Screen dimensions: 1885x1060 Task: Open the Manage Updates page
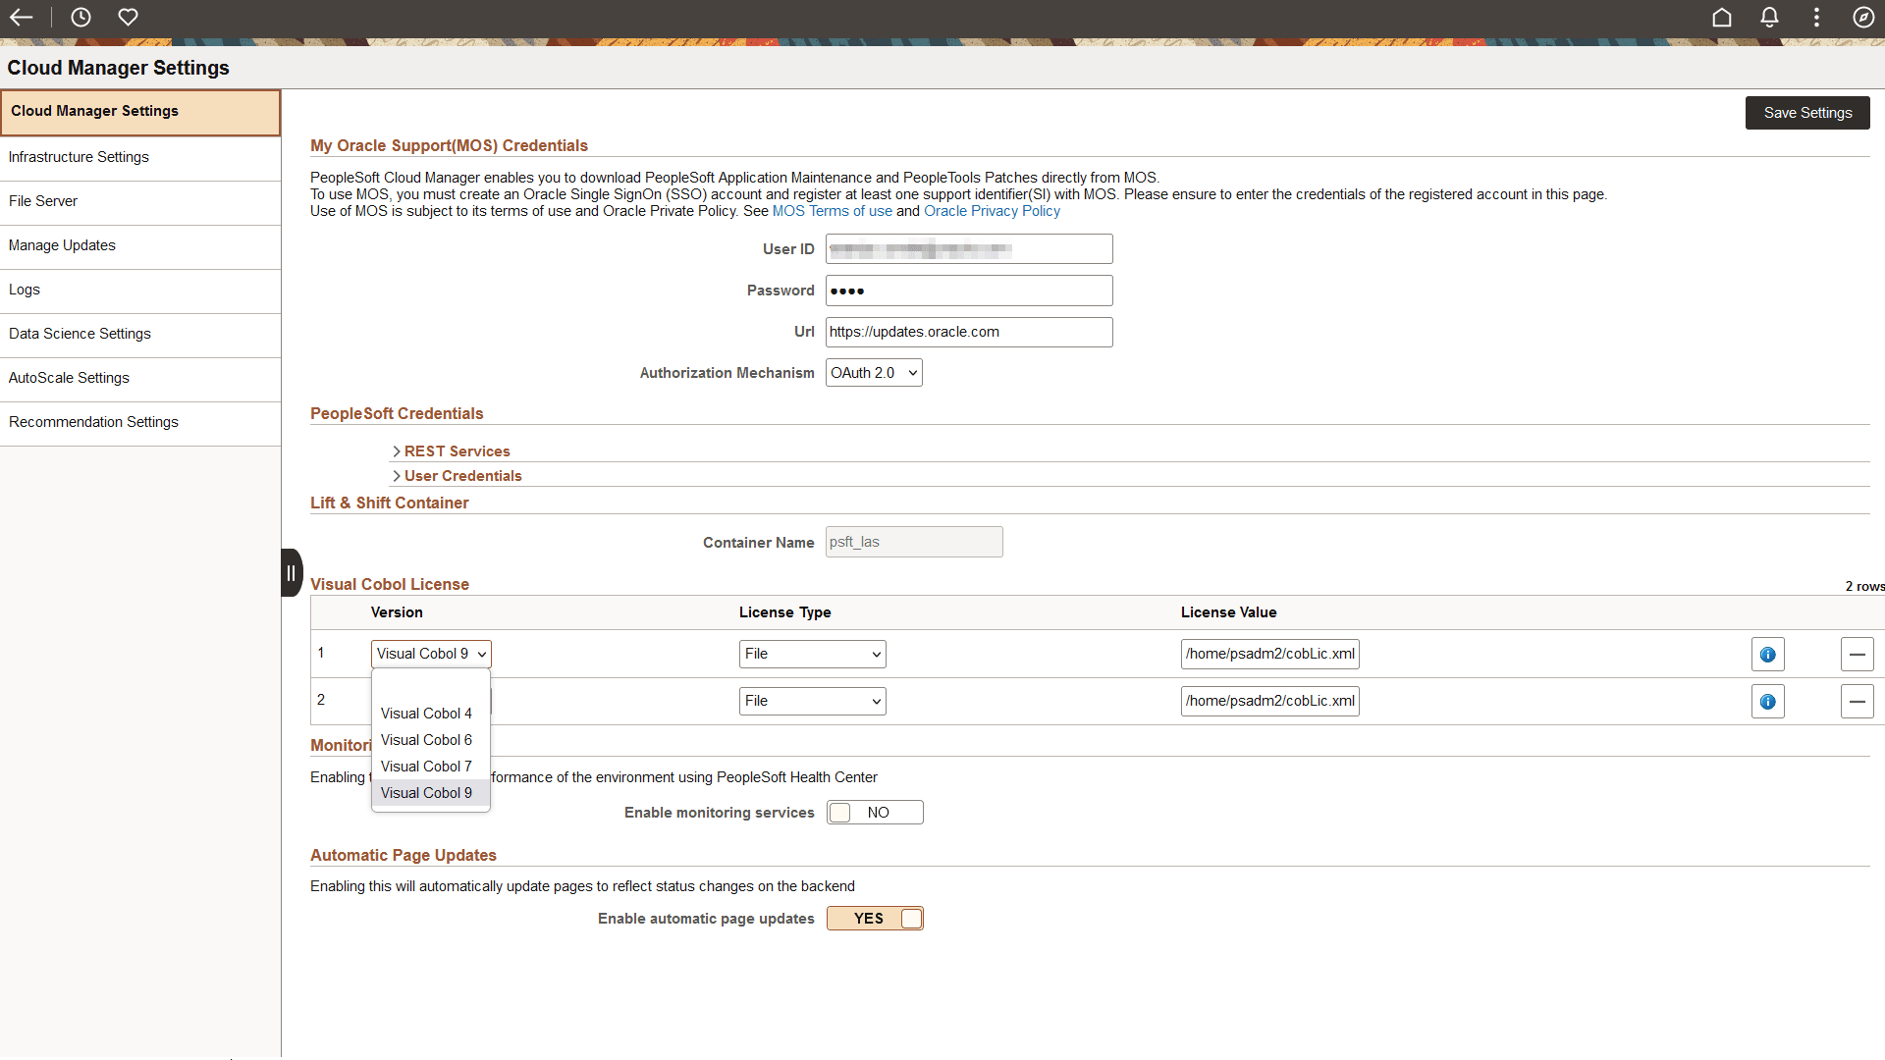point(62,244)
